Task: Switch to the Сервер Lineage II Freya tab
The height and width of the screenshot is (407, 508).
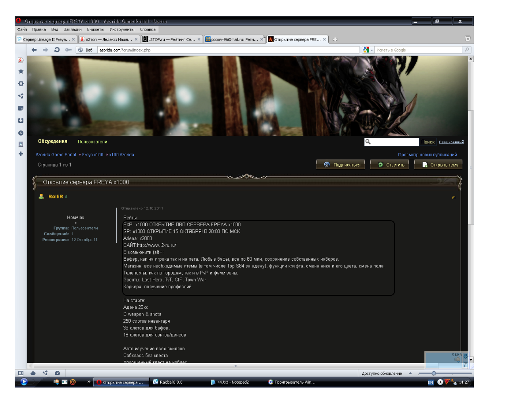Action: [46, 39]
